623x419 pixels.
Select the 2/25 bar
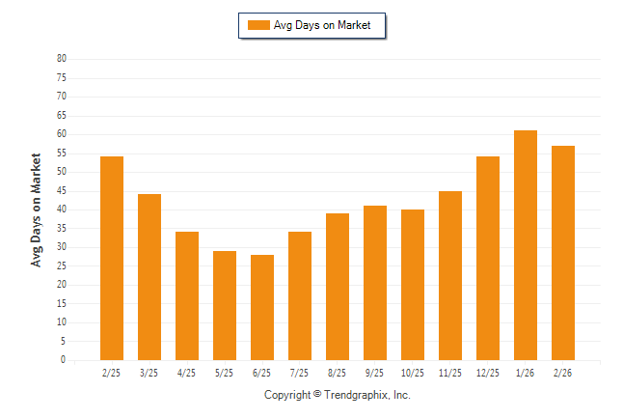[x=112, y=258]
